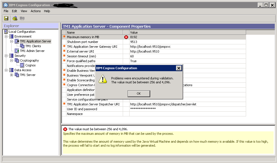277x163 pixels.
Task: Click the TM1 Application Server Gateway URI name
Action: coord(92,47)
